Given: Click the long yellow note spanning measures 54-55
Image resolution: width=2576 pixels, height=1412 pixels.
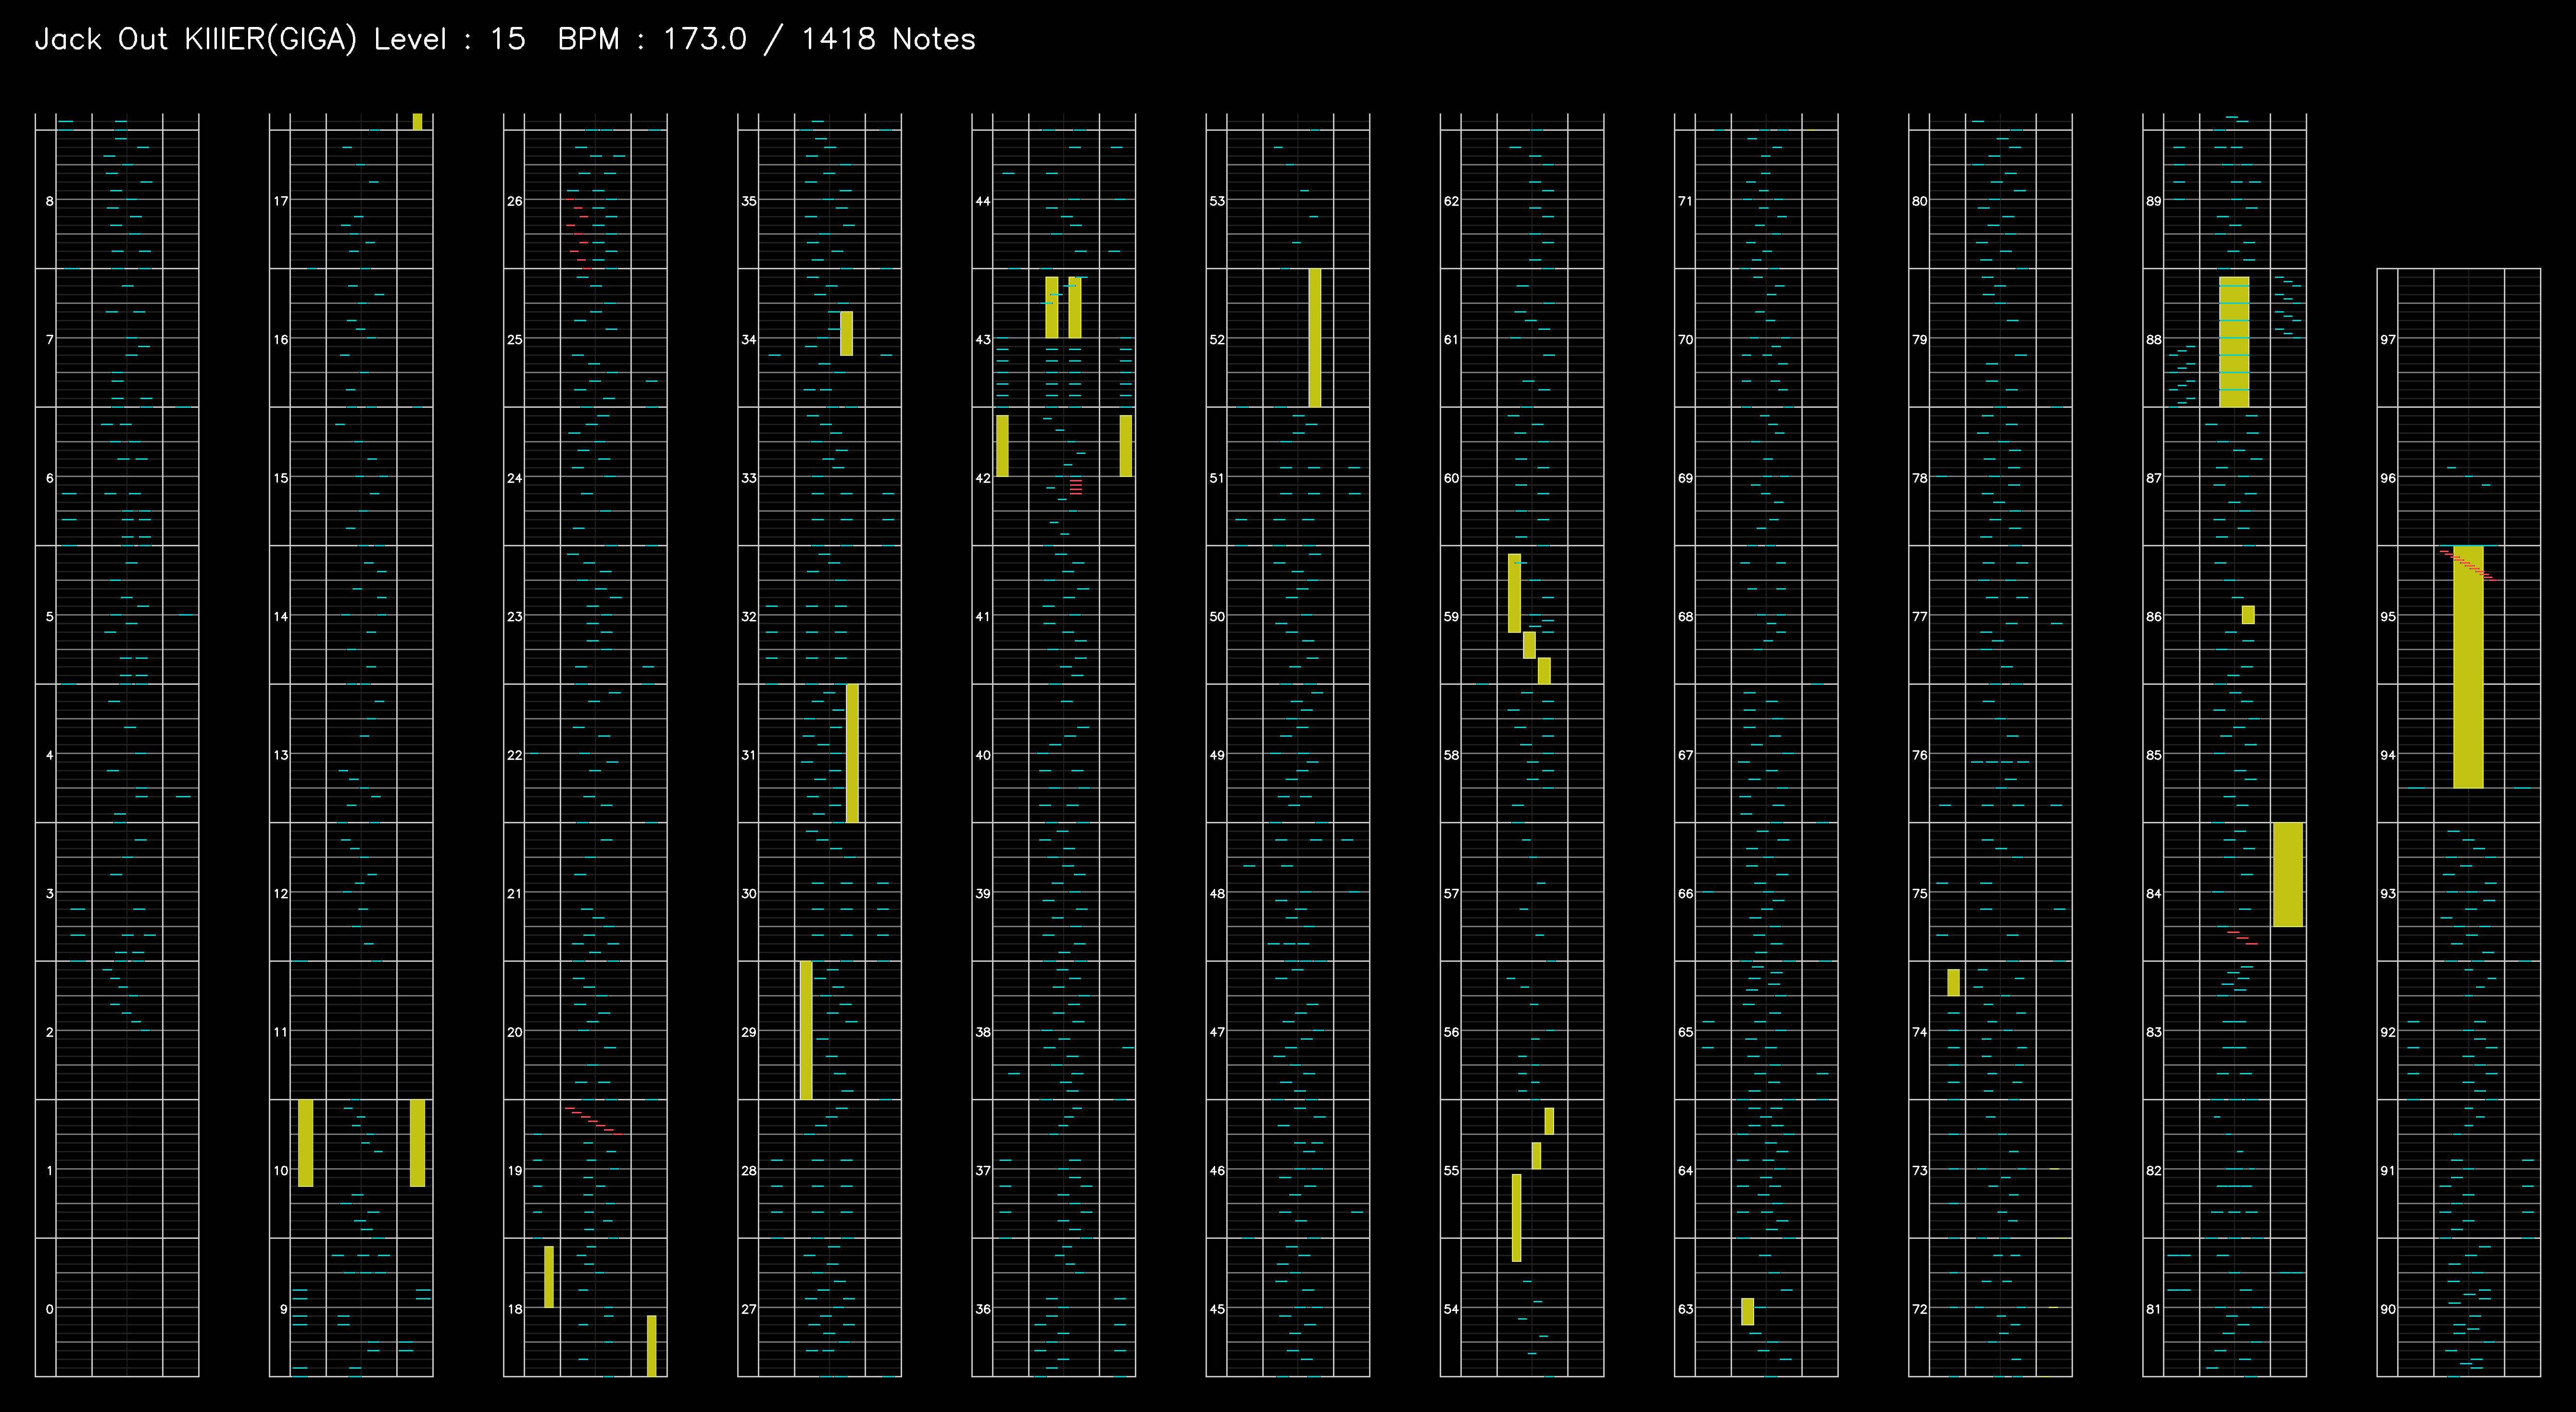Looking at the screenshot, I should (x=1516, y=1218).
